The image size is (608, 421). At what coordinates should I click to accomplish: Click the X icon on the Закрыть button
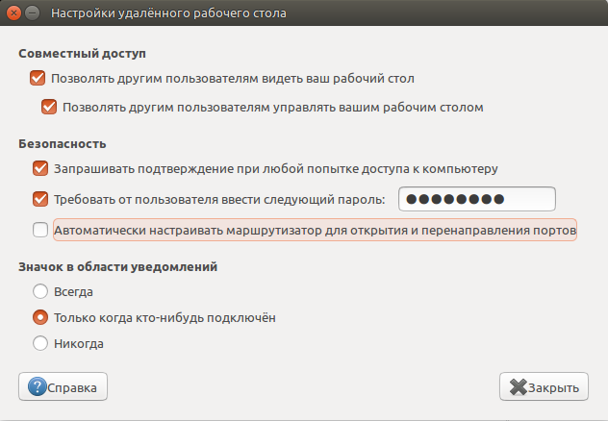pos(519,387)
